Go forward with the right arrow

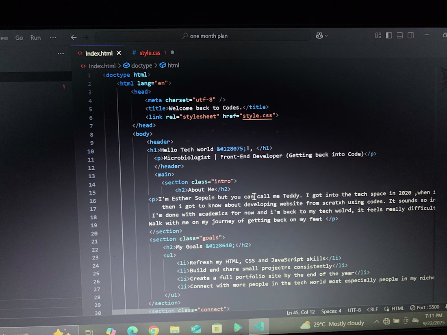point(85,37)
